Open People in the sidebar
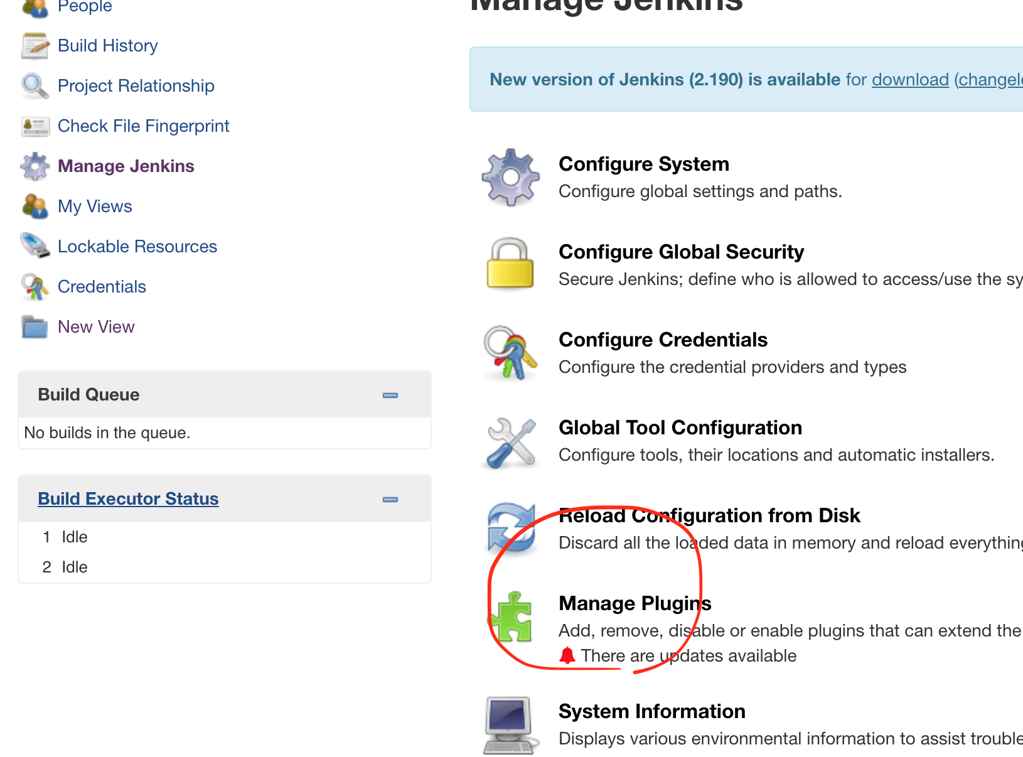1023x757 pixels. 85,6
